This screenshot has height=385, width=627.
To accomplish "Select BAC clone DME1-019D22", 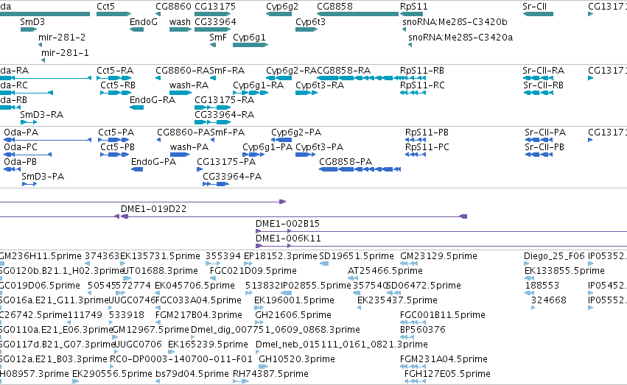I will [294, 216].
